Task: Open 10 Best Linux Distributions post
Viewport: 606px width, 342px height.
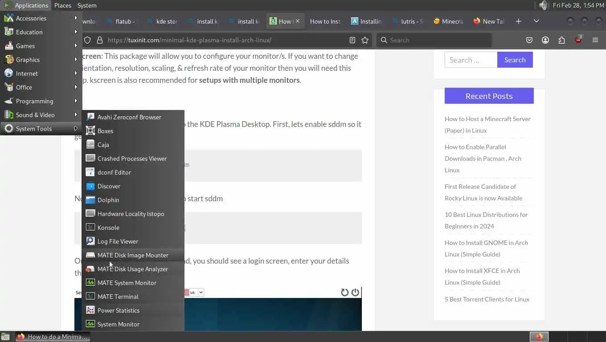Action: (486, 220)
